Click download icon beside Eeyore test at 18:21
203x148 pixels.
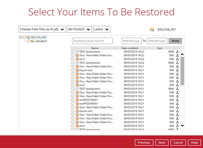(x=177, y=70)
